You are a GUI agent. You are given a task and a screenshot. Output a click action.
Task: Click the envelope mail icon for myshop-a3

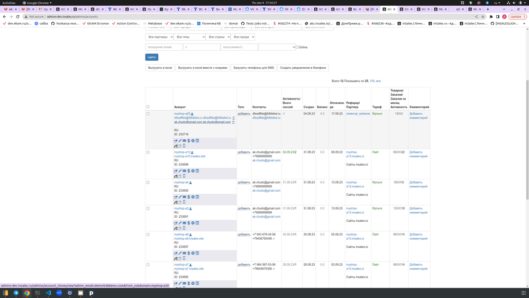[x=184, y=223]
